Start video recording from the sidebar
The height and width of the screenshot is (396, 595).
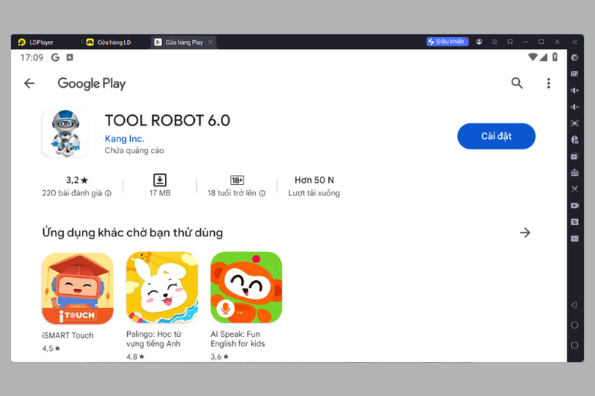point(575,205)
